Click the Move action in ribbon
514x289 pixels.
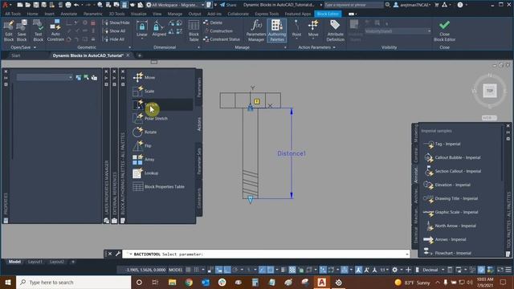(x=313, y=29)
